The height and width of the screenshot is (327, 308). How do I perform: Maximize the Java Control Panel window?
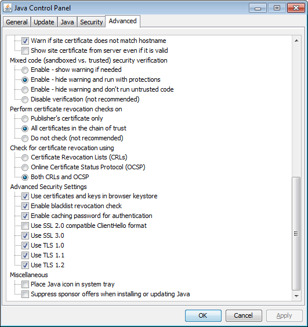click(x=277, y=8)
